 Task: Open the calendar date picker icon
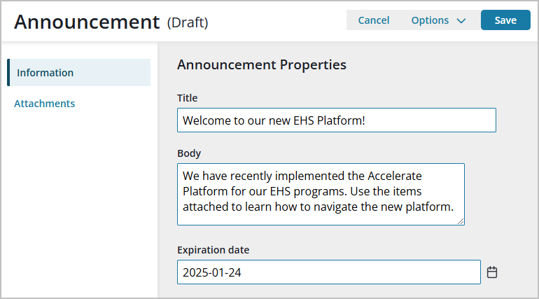(x=492, y=272)
